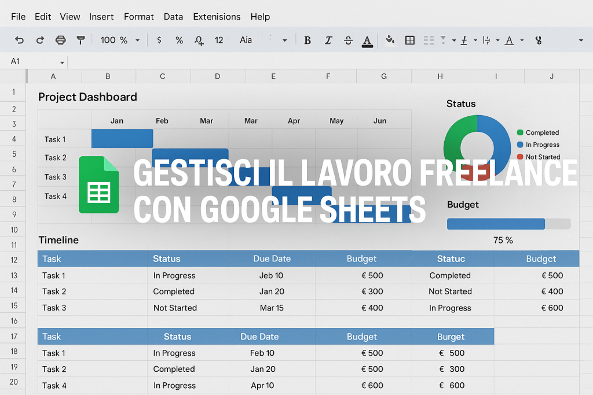Image resolution: width=593 pixels, height=395 pixels.
Task: Open the font Aia dropdown arrow
Action: click(284, 40)
